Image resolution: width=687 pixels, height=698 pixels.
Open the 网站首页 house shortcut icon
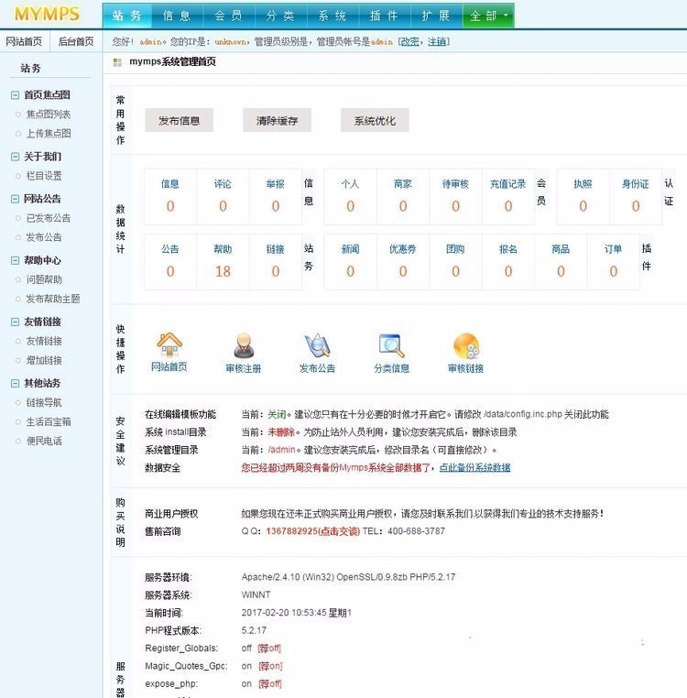[169, 345]
